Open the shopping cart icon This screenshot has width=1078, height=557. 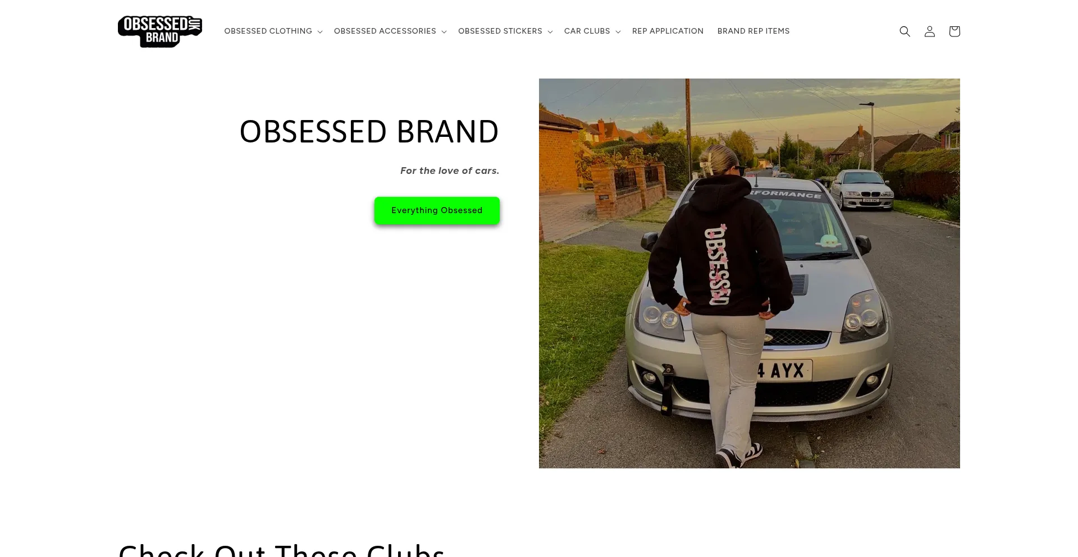pos(954,31)
